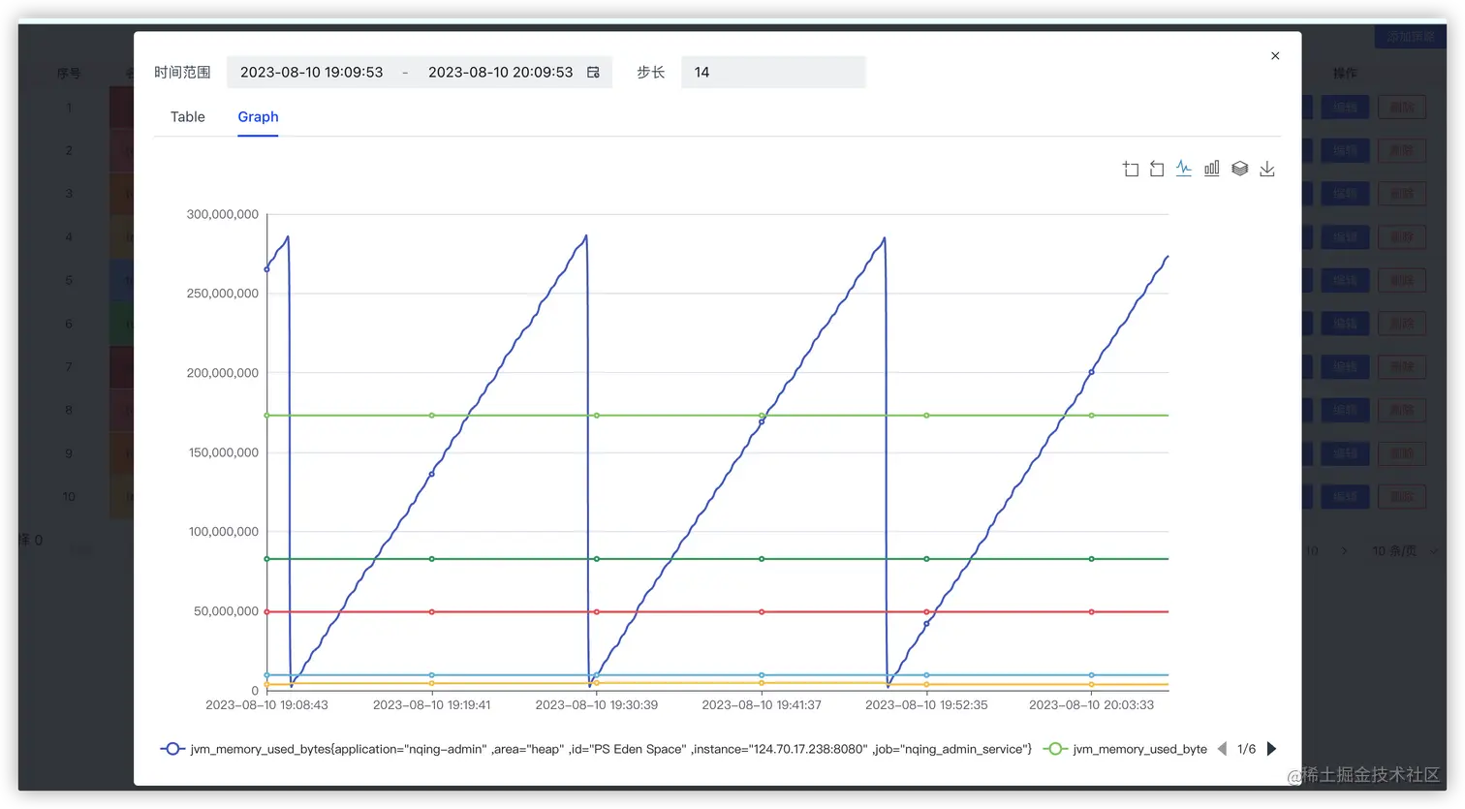1465x809 pixels.
Task: Click x-axis label 2023-08-10 19:52:35
Action: [926, 705]
